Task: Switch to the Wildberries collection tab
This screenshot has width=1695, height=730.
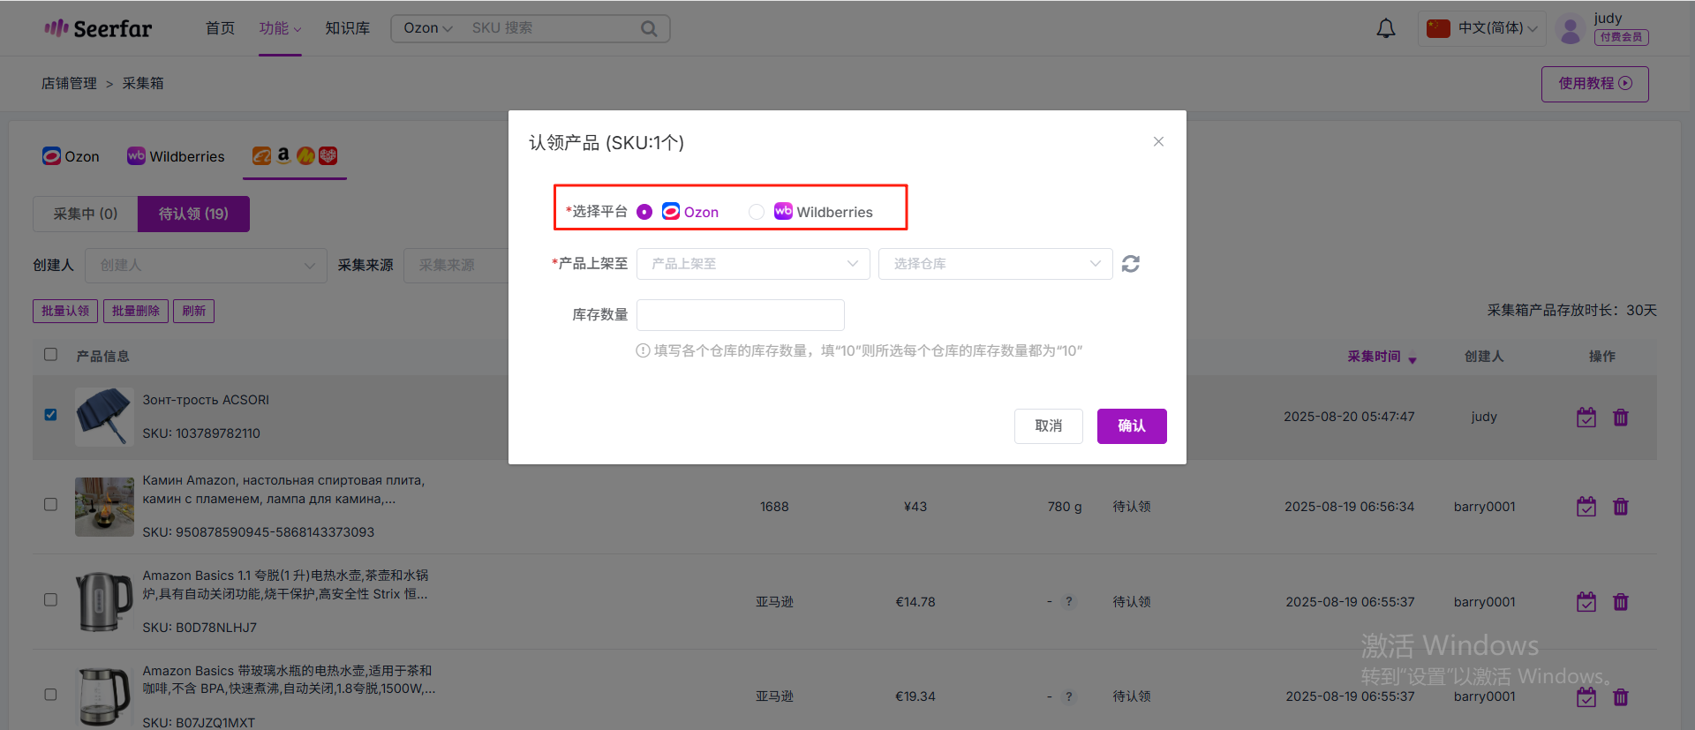Action: (176, 156)
